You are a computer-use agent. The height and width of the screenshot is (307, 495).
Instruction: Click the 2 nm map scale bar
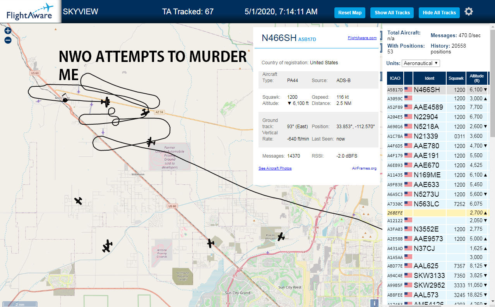20,304
